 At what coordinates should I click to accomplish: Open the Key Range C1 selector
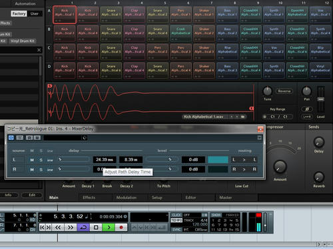[278, 117]
